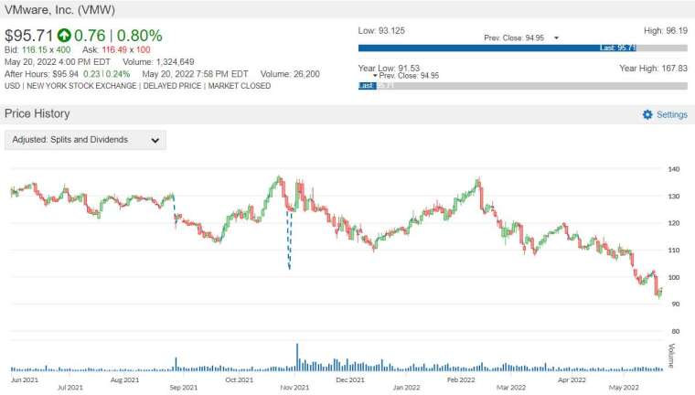Open Adjusted: Splits and Dividends dropdown

[x=85, y=140]
